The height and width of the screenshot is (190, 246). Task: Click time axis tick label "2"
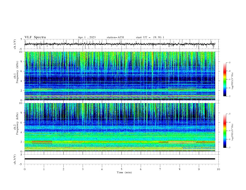coord(63,169)
